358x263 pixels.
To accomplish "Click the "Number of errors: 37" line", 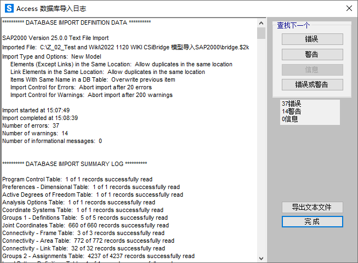I will 35,125.
